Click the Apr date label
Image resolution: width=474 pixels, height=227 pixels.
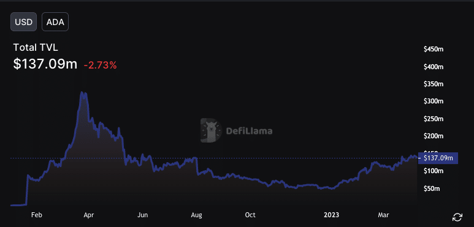click(x=88, y=215)
